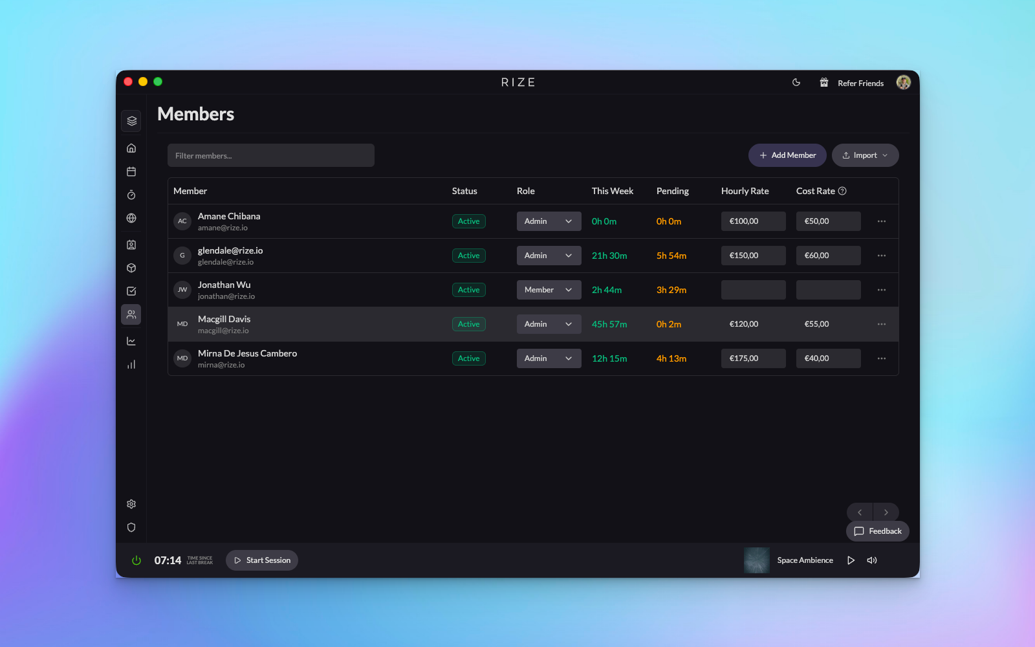The width and height of the screenshot is (1035, 647).
Task: Click the Filter members search field
Action: click(x=271, y=155)
